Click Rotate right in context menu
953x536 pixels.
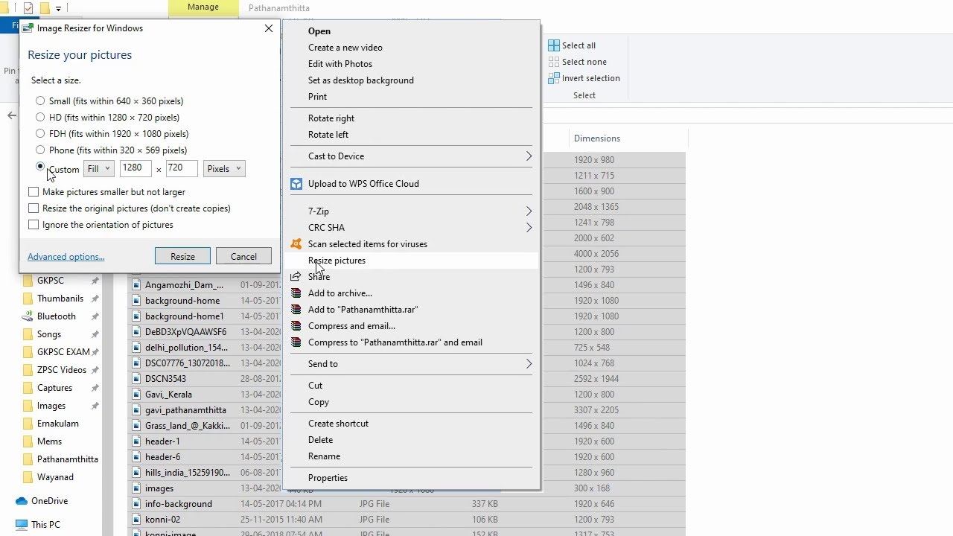[x=331, y=118]
